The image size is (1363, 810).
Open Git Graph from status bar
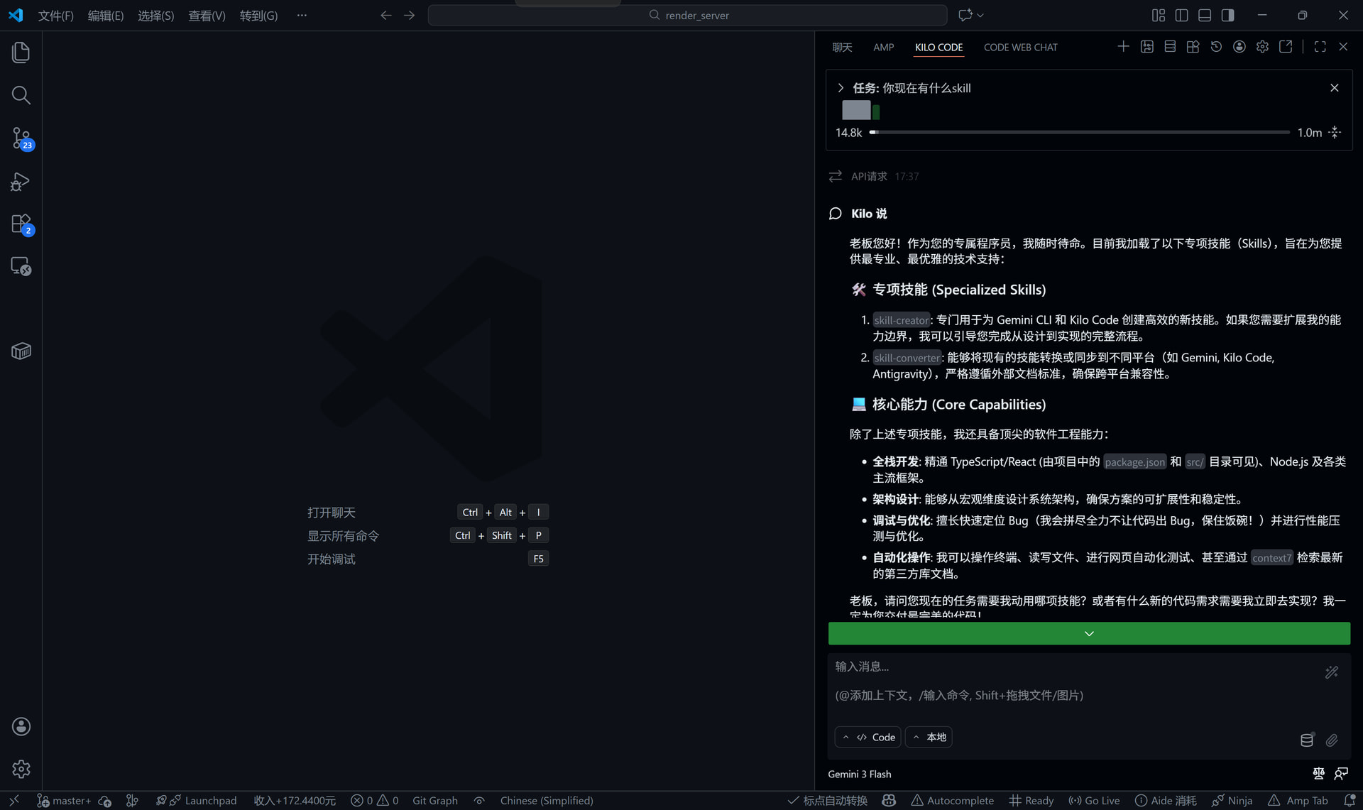pyautogui.click(x=435, y=801)
